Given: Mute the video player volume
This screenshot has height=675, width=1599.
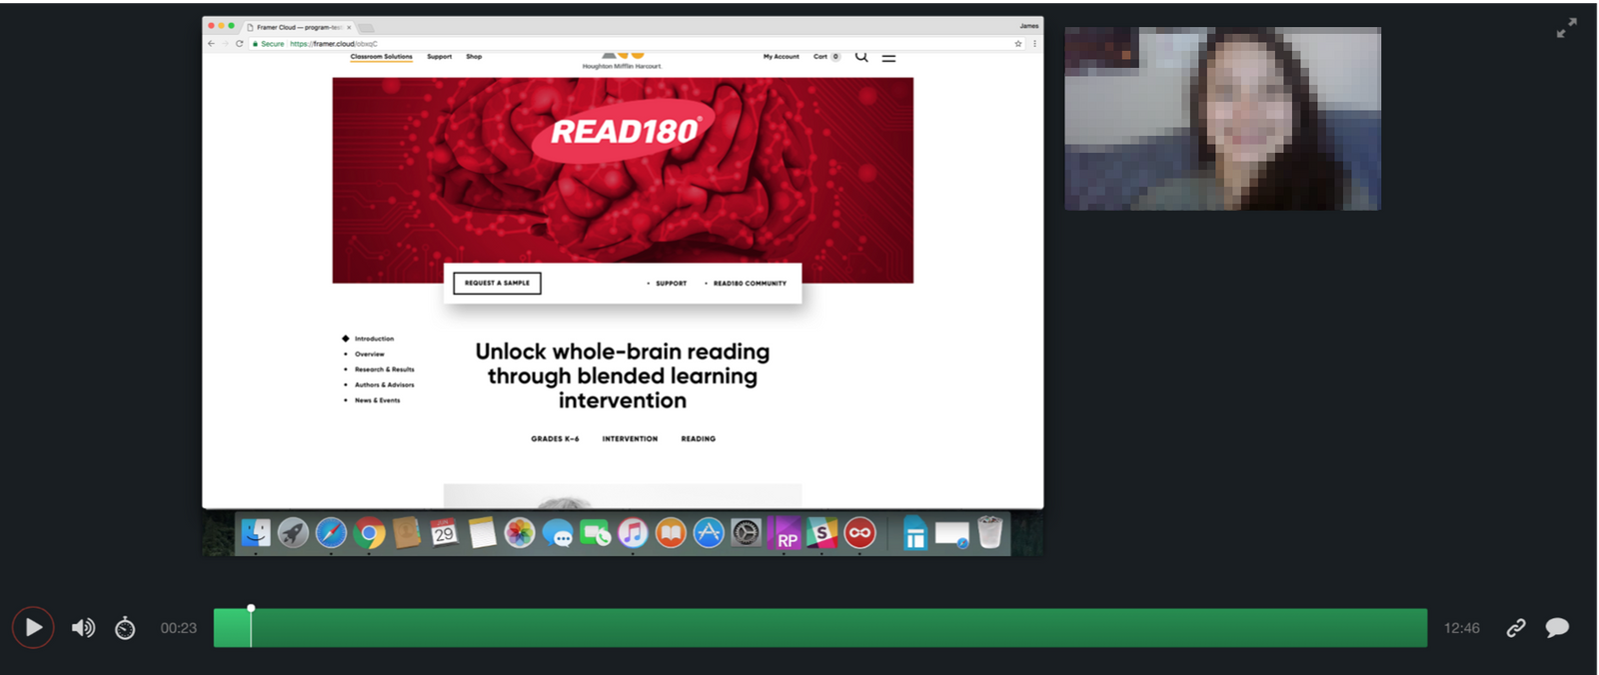Looking at the screenshot, I should point(83,628).
